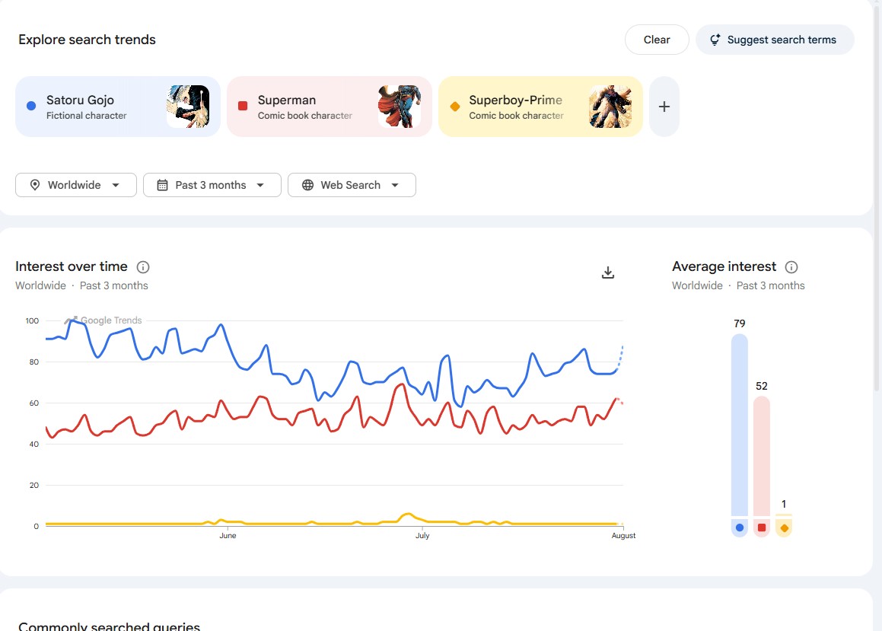The image size is (882, 631).
Task: Select the Superboy-Prime search term chip
Action: [540, 107]
